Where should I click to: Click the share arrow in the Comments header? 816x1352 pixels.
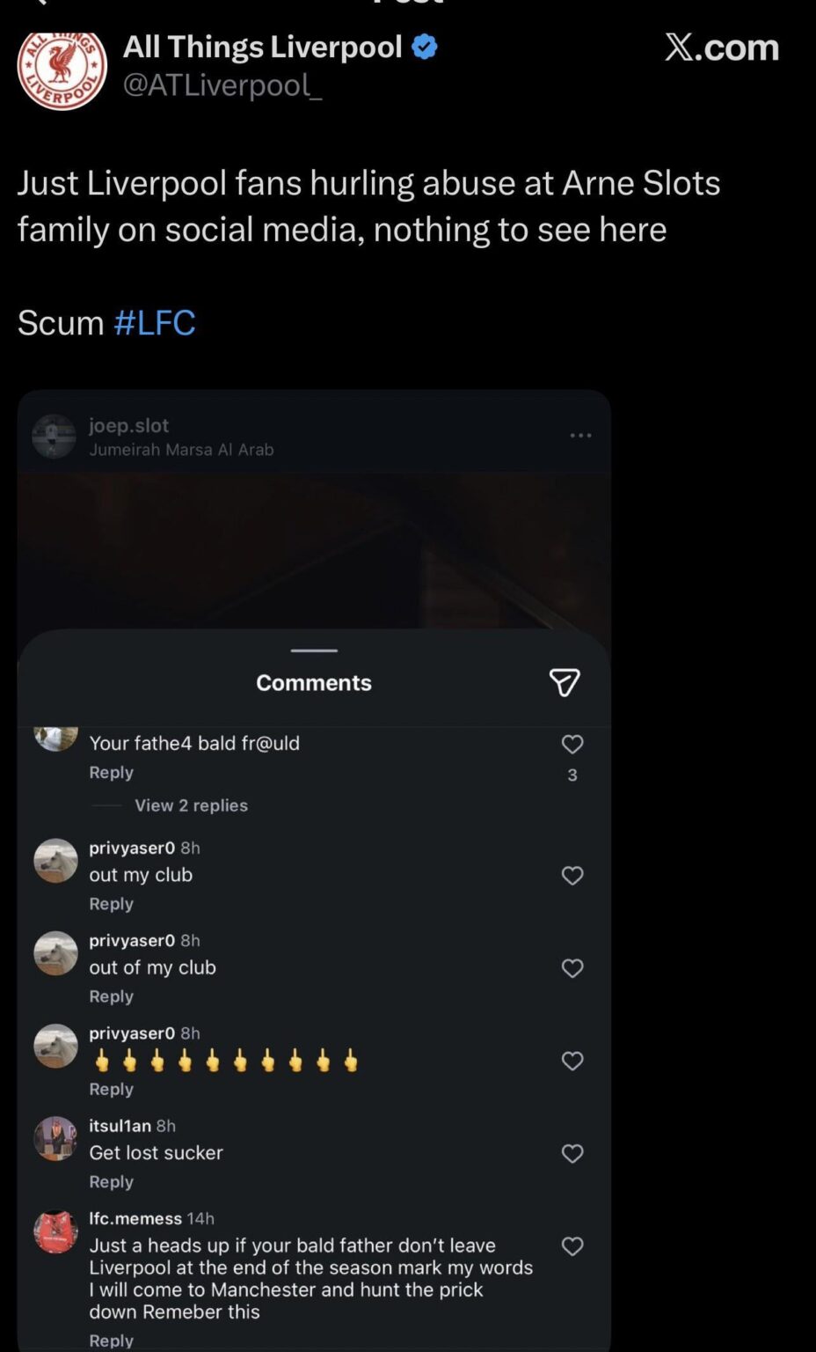pos(565,681)
